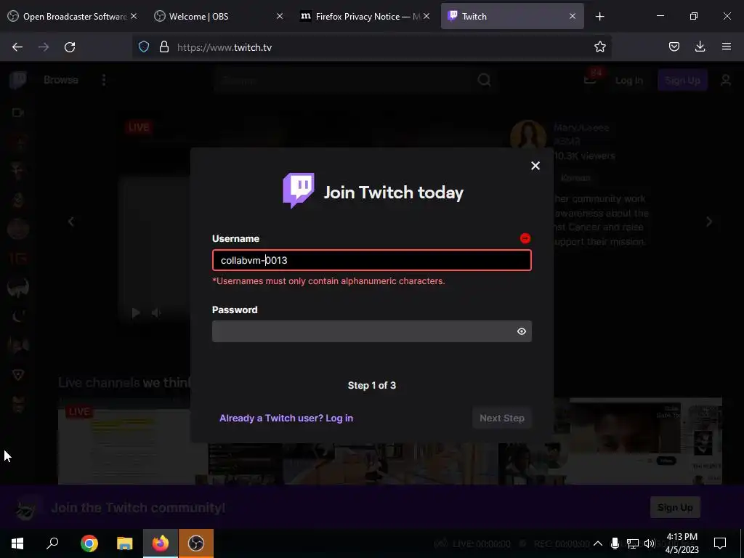This screenshot has height=558, width=744.
Task: Show hidden system tray icons
Action: coord(598,543)
